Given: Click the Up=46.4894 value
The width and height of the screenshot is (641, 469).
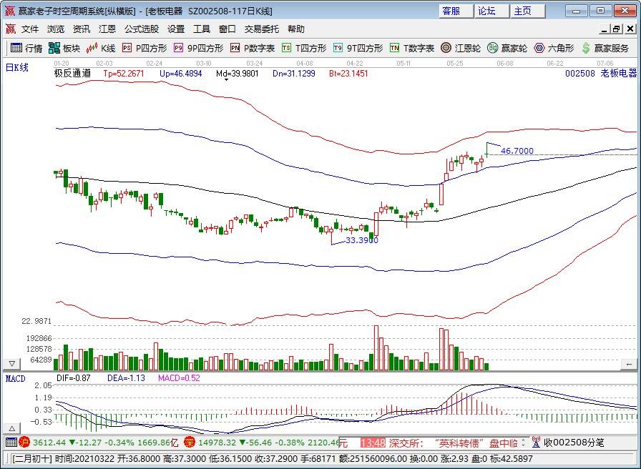Looking at the screenshot, I should point(181,74).
